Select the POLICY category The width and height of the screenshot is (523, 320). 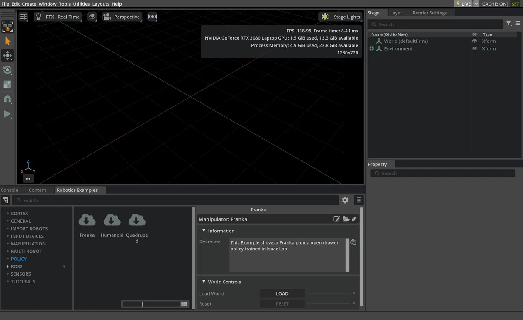coord(19,259)
